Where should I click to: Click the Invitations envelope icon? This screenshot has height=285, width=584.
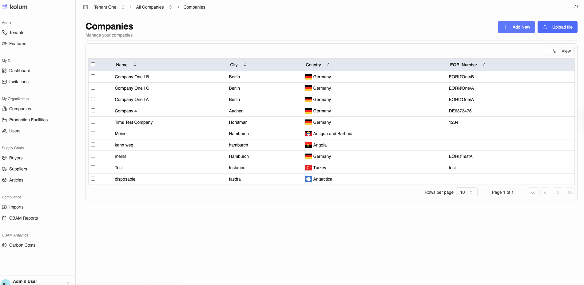coord(4,82)
